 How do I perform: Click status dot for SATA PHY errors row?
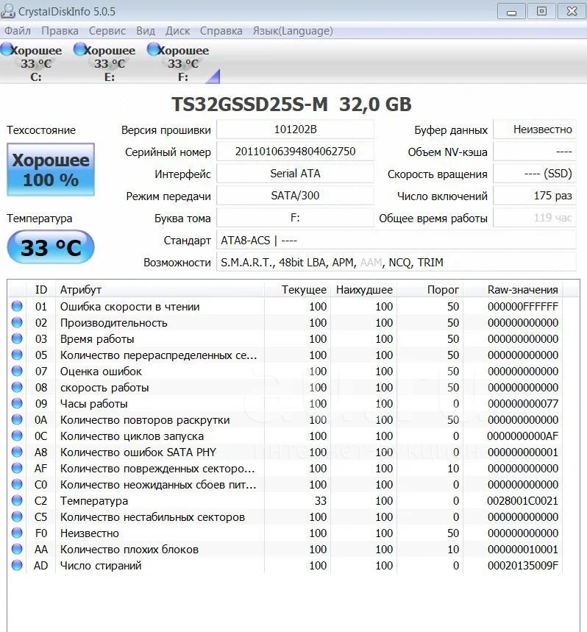[17, 452]
